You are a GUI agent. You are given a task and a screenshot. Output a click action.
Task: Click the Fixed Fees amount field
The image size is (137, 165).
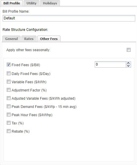tap(110, 64)
